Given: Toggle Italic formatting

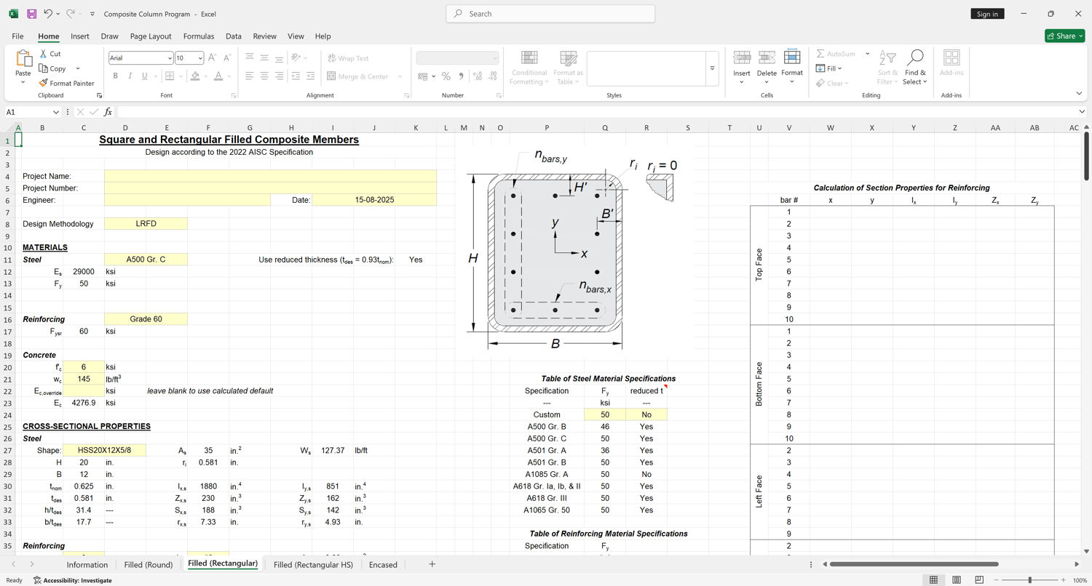Looking at the screenshot, I should 130,76.
